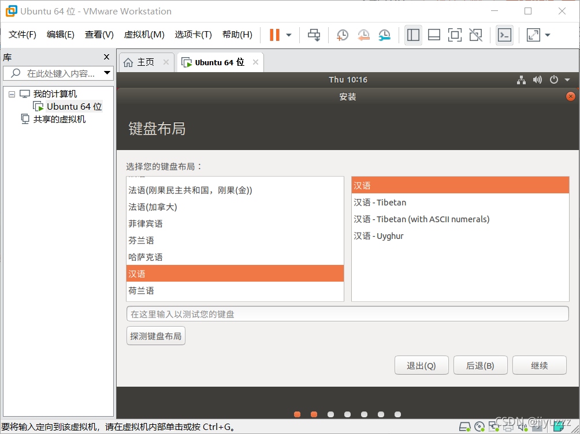Select 芬兰语 in the layout list

(x=235, y=240)
